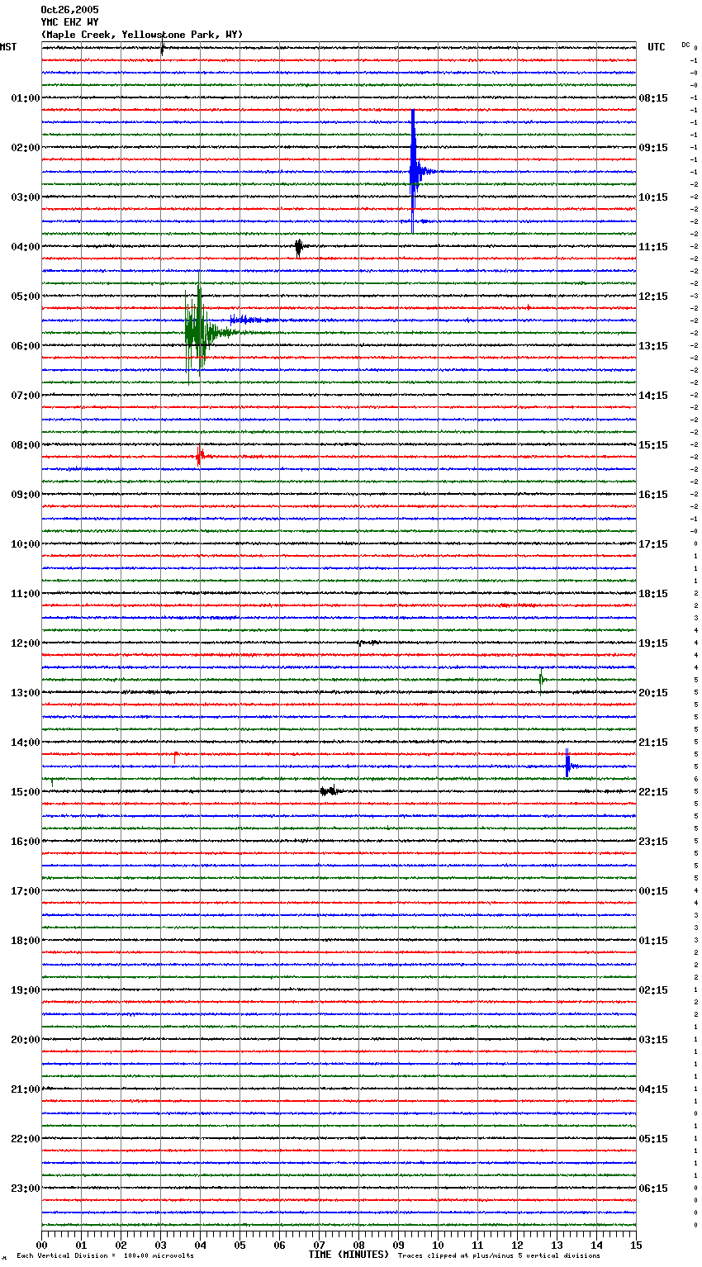Select the station code YMC EHZ WY
The width and height of the screenshot is (702, 1267).
click(69, 22)
